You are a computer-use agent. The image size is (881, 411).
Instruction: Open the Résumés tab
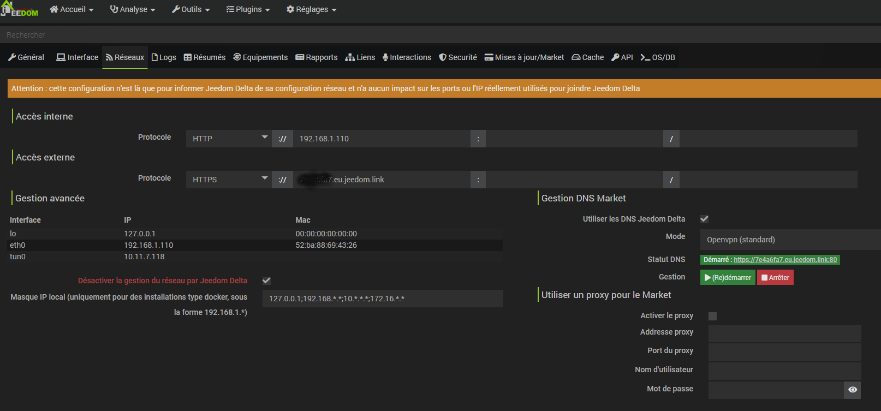(205, 57)
